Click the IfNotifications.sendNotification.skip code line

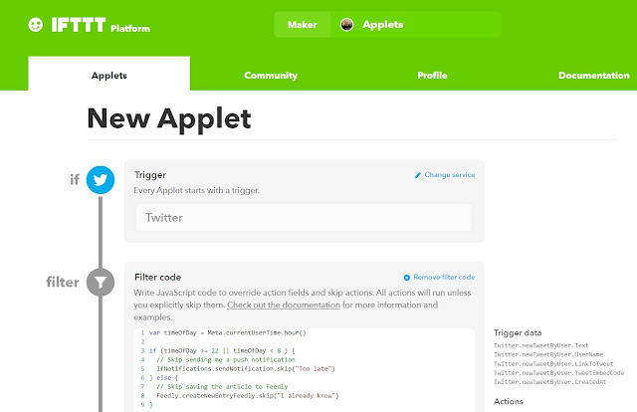(246, 369)
